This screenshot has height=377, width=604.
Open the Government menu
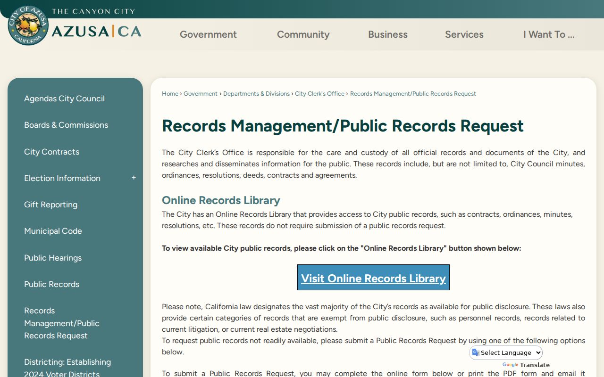click(x=208, y=34)
